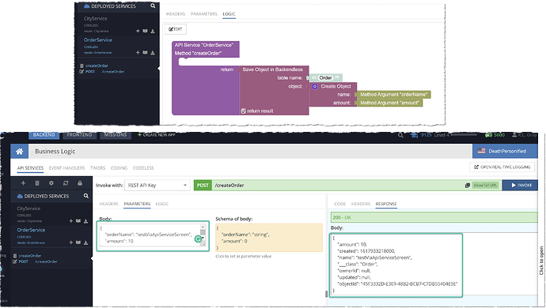Search deployed services in upper screenshot
Screen dimensions: 546x308
pos(153,6)
